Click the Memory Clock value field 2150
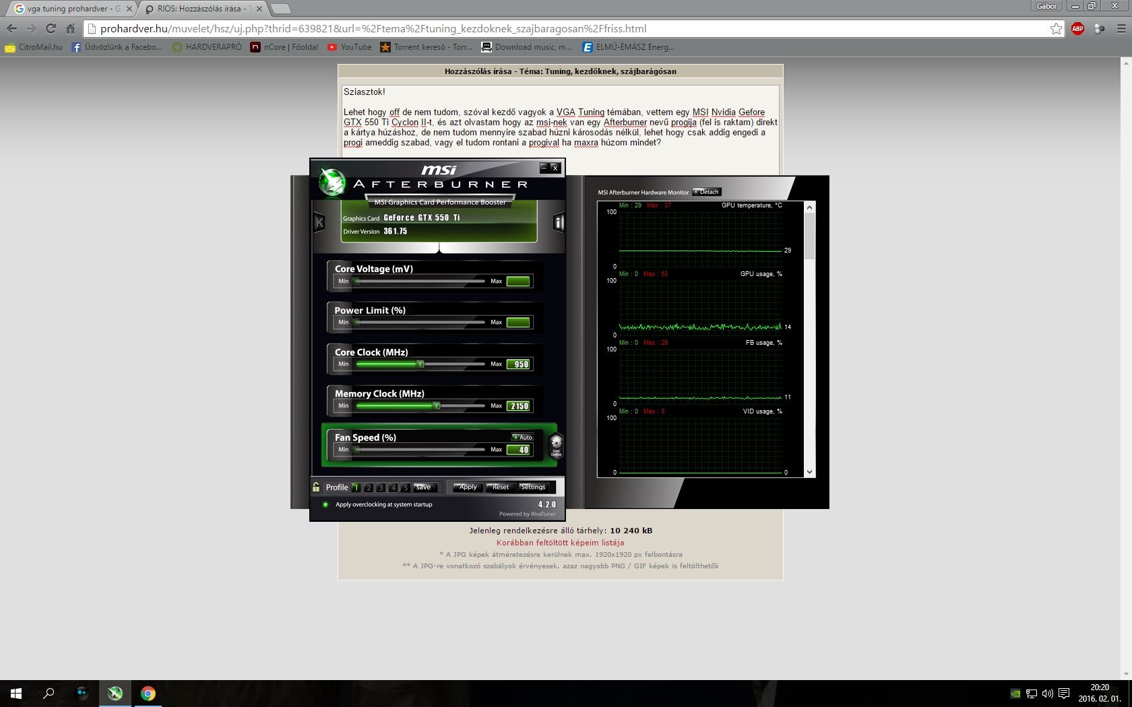The height and width of the screenshot is (707, 1132). coord(519,406)
